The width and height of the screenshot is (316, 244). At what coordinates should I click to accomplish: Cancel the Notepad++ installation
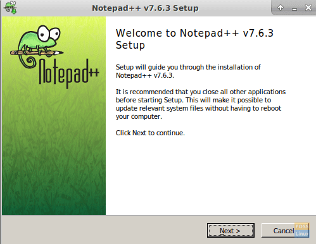click(x=285, y=230)
